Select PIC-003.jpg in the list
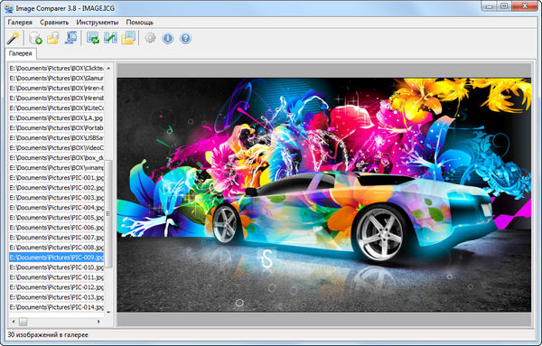Viewport: 542px width, 346px height. (x=56, y=198)
